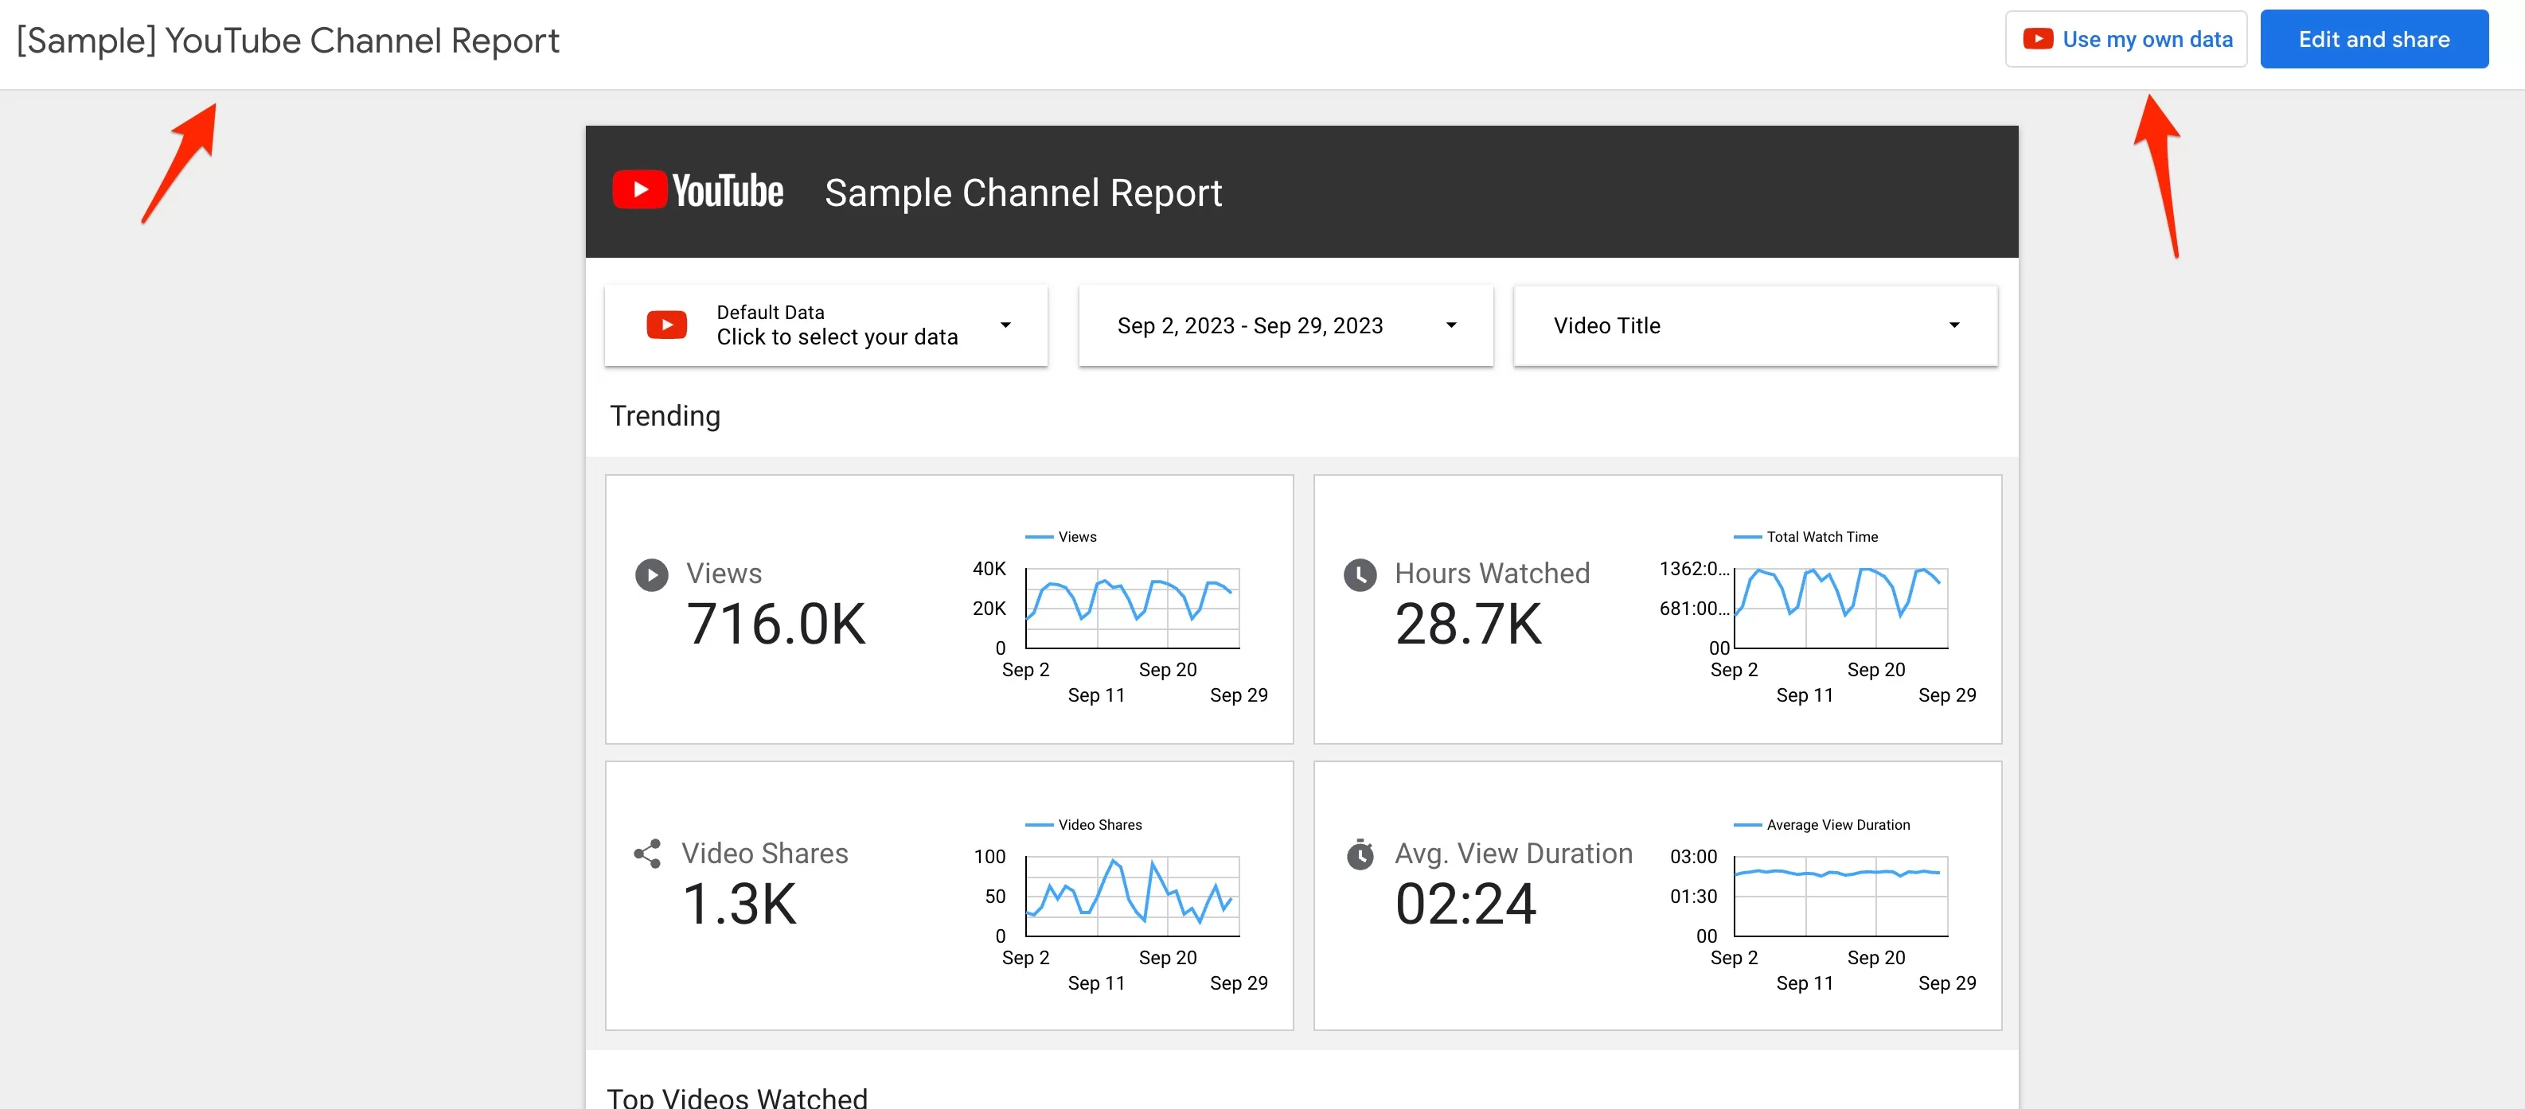Expand the Default Data dropdown arrow
2525x1109 pixels.
pyautogui.click(x=1005, y=325)
